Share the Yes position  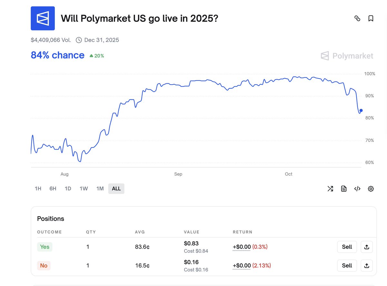(367, 247)
